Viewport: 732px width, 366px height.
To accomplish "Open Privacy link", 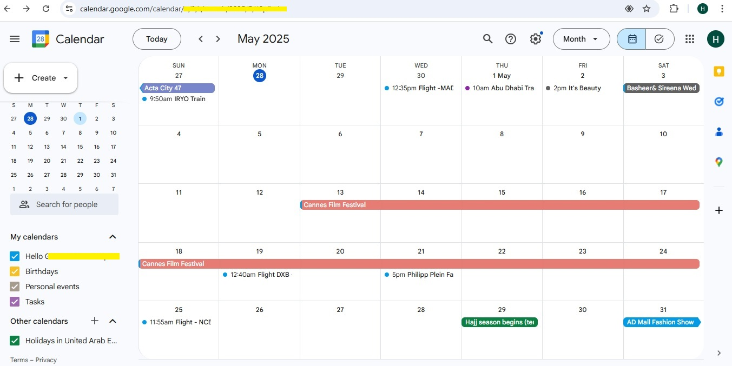I will [45, 360].
